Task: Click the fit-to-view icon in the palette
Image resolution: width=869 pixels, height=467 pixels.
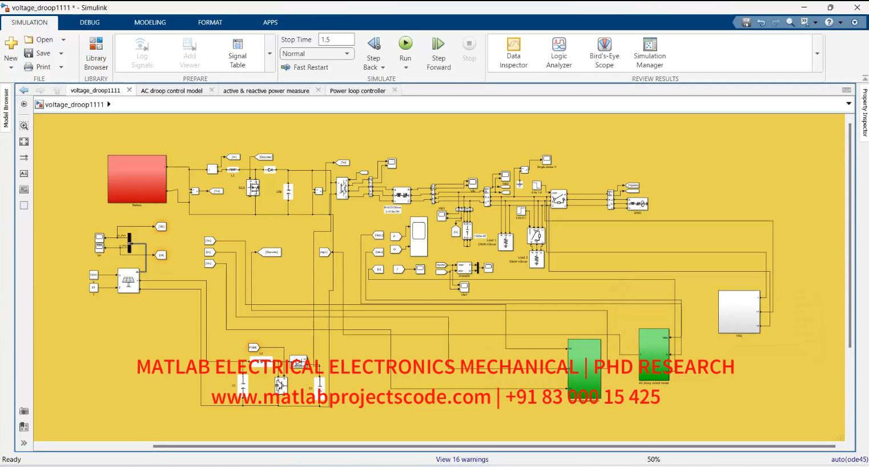Action: [x=24, y=142]
